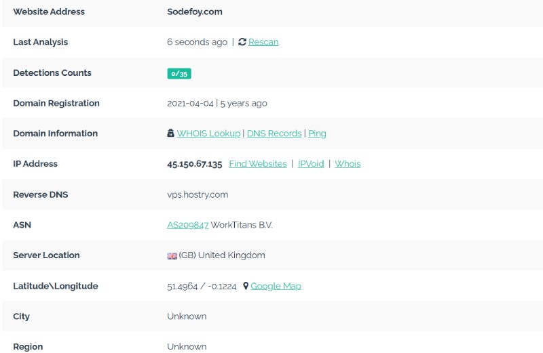This screenshot has width=543, height=353.
Task: Click the Latitude\Longitude label
Action: point(56,287)
